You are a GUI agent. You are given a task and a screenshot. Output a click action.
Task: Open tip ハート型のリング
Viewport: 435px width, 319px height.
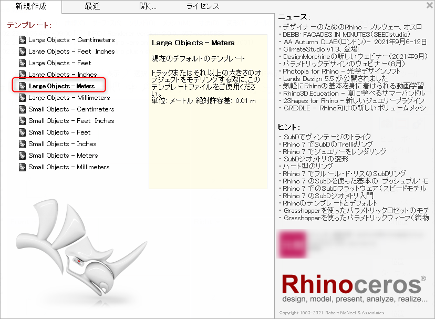pos(308,166)
